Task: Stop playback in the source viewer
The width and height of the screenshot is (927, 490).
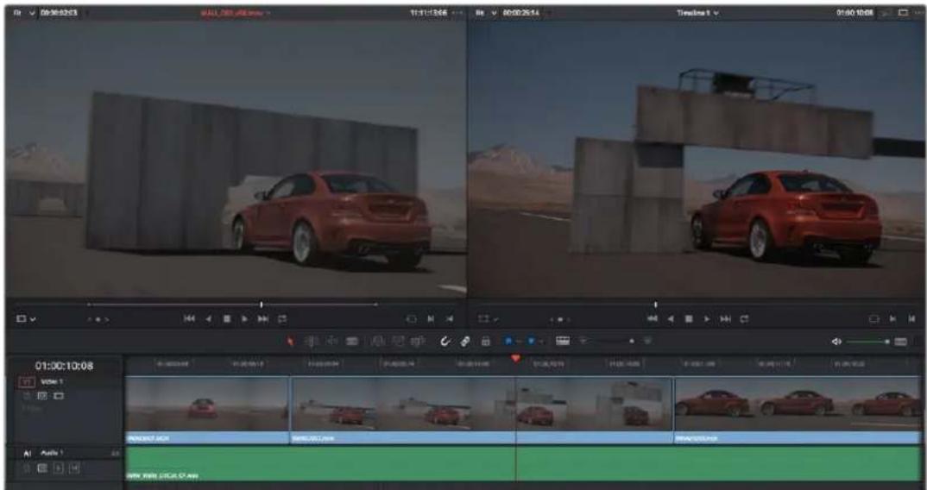Action: 226,318
